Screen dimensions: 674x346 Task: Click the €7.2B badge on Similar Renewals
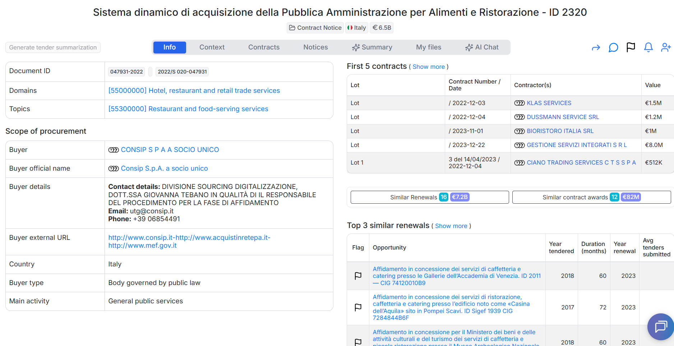point(460,197)
